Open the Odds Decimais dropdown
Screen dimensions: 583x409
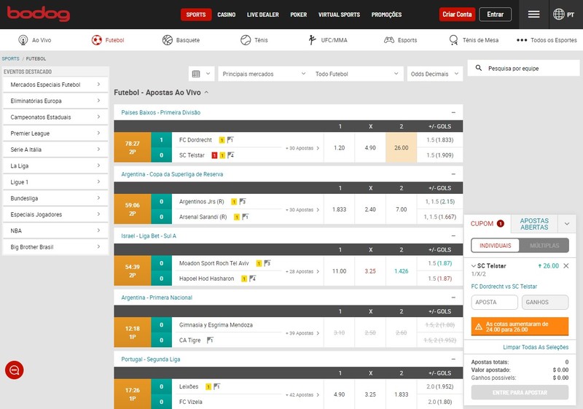coord(434,74)
